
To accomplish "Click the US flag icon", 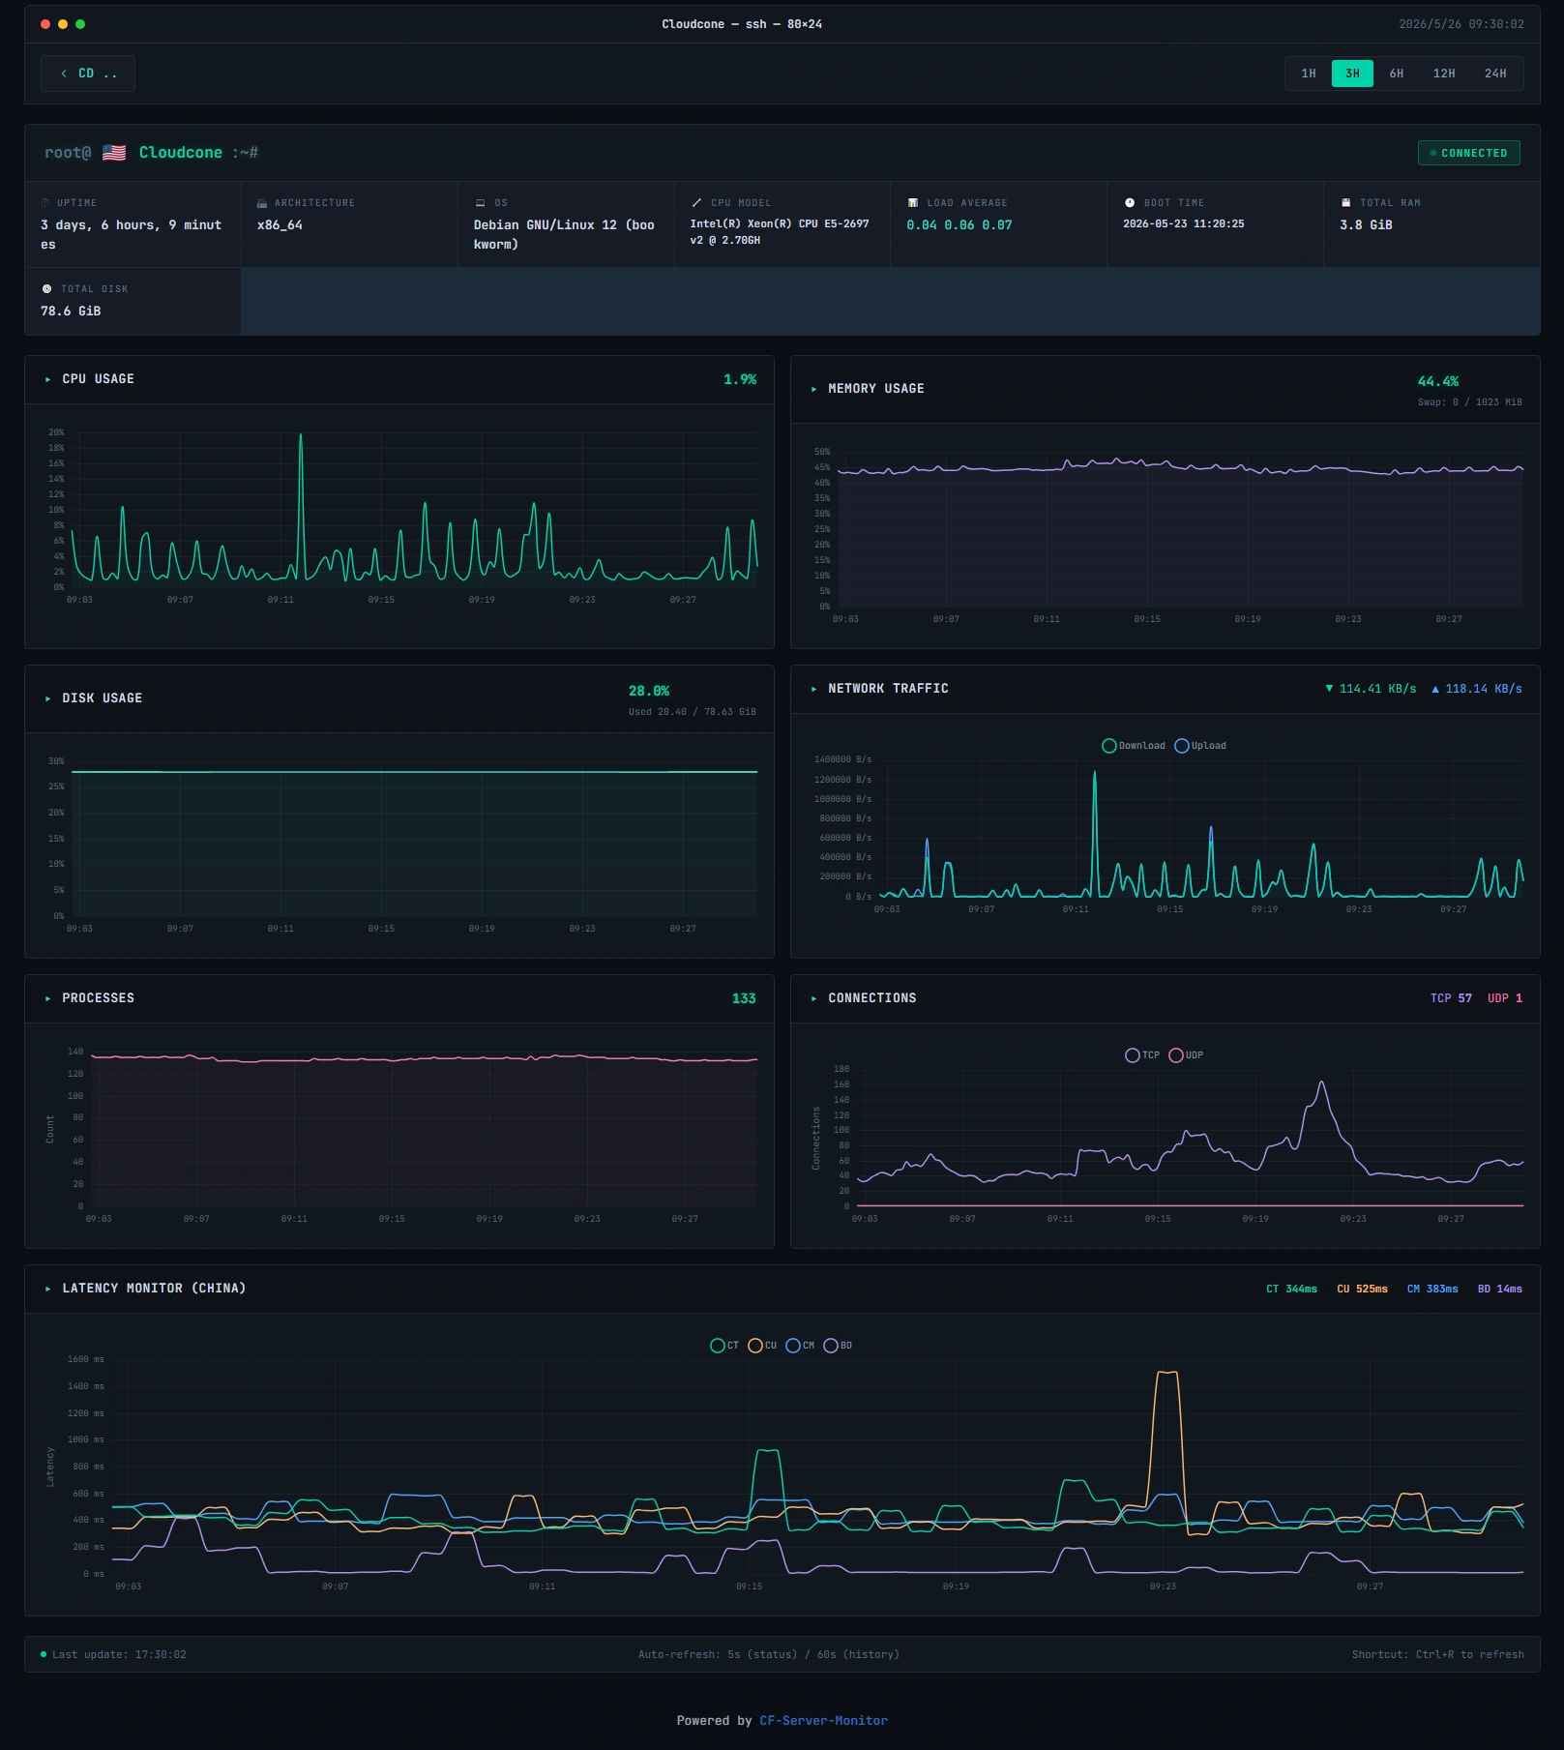I will tap(114, 153).
